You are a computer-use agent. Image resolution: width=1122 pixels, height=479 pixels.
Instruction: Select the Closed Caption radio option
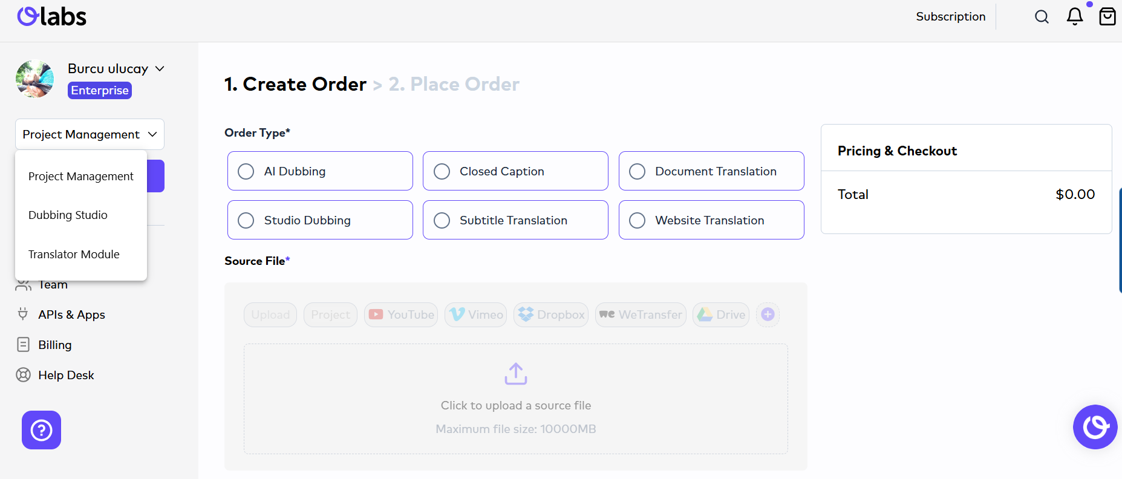click(442, 171)
